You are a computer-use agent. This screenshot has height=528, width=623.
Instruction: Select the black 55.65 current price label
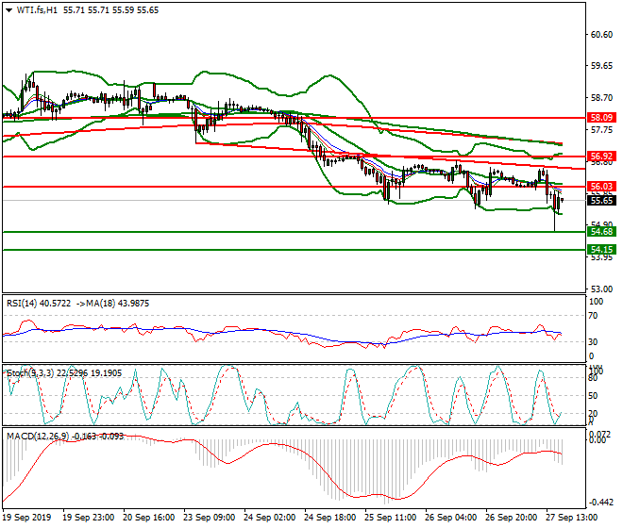pos(601,201)
